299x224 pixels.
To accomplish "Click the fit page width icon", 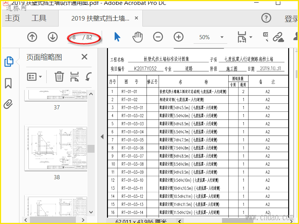I will (242, 37).
